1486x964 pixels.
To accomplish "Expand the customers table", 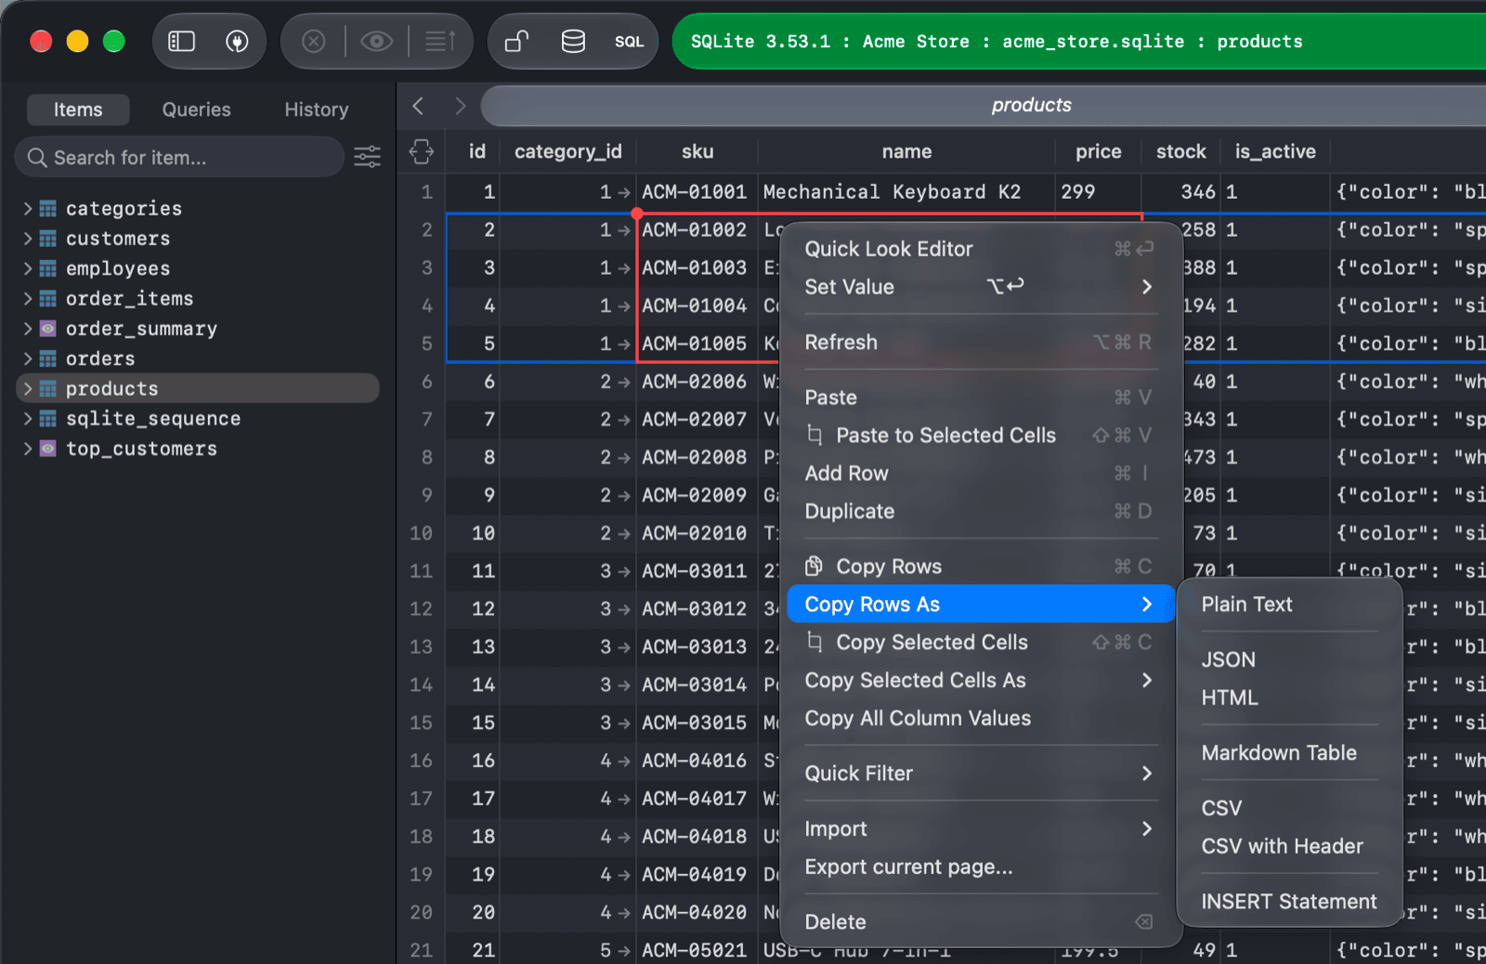I will (28, 239).
